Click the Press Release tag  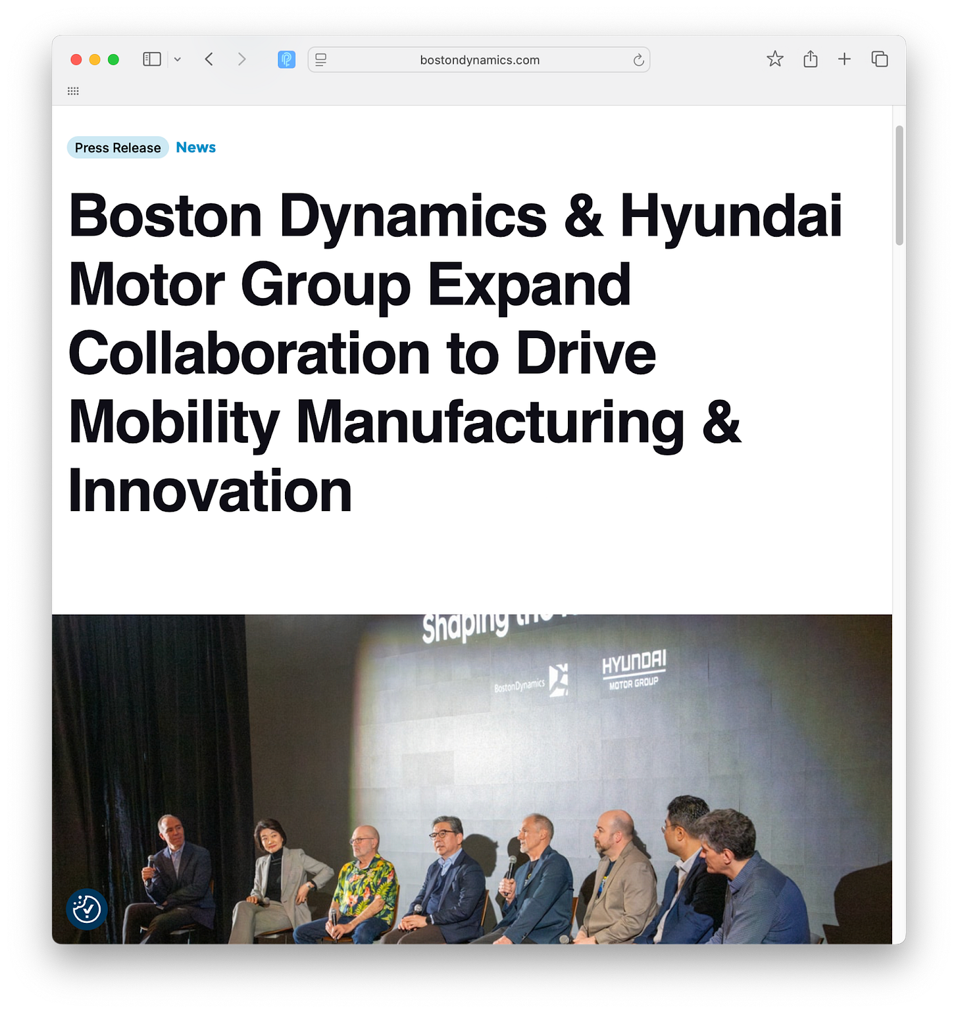click(x=118, y=148)
